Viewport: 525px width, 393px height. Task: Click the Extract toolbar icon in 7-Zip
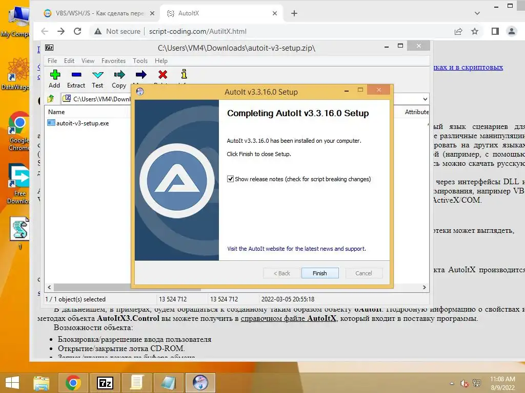76,78
